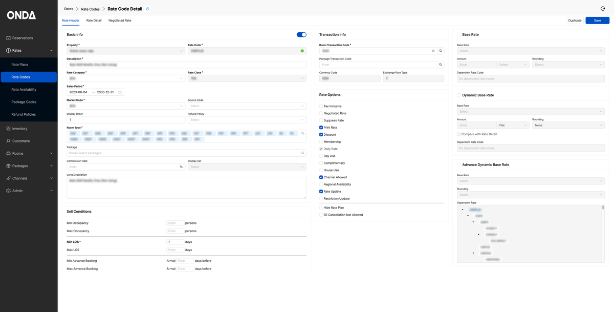This screenshot has height=312, width=614.
Task: Click the Duplicate button
Action: pos(575,20)
